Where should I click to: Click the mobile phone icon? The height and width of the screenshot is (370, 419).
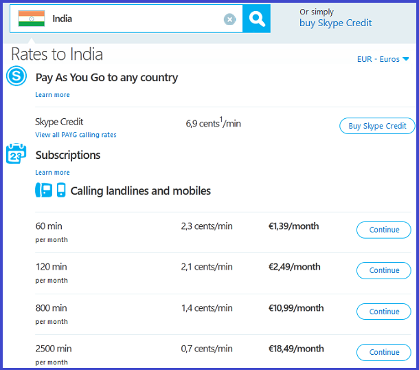point(61,190)
